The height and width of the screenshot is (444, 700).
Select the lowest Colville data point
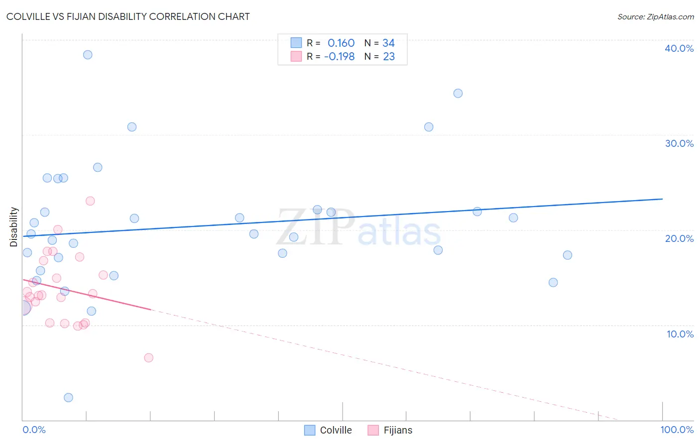click(69, 397)
